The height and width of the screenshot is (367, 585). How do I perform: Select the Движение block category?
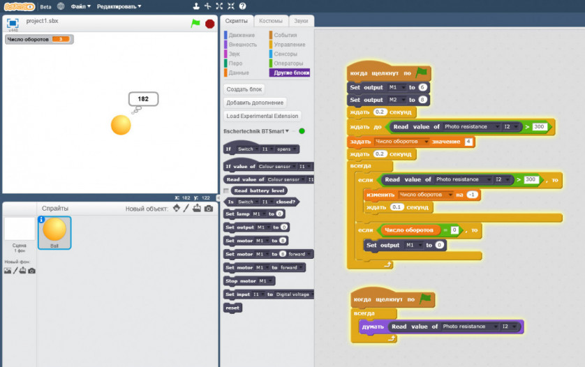[x=240, y=35]
